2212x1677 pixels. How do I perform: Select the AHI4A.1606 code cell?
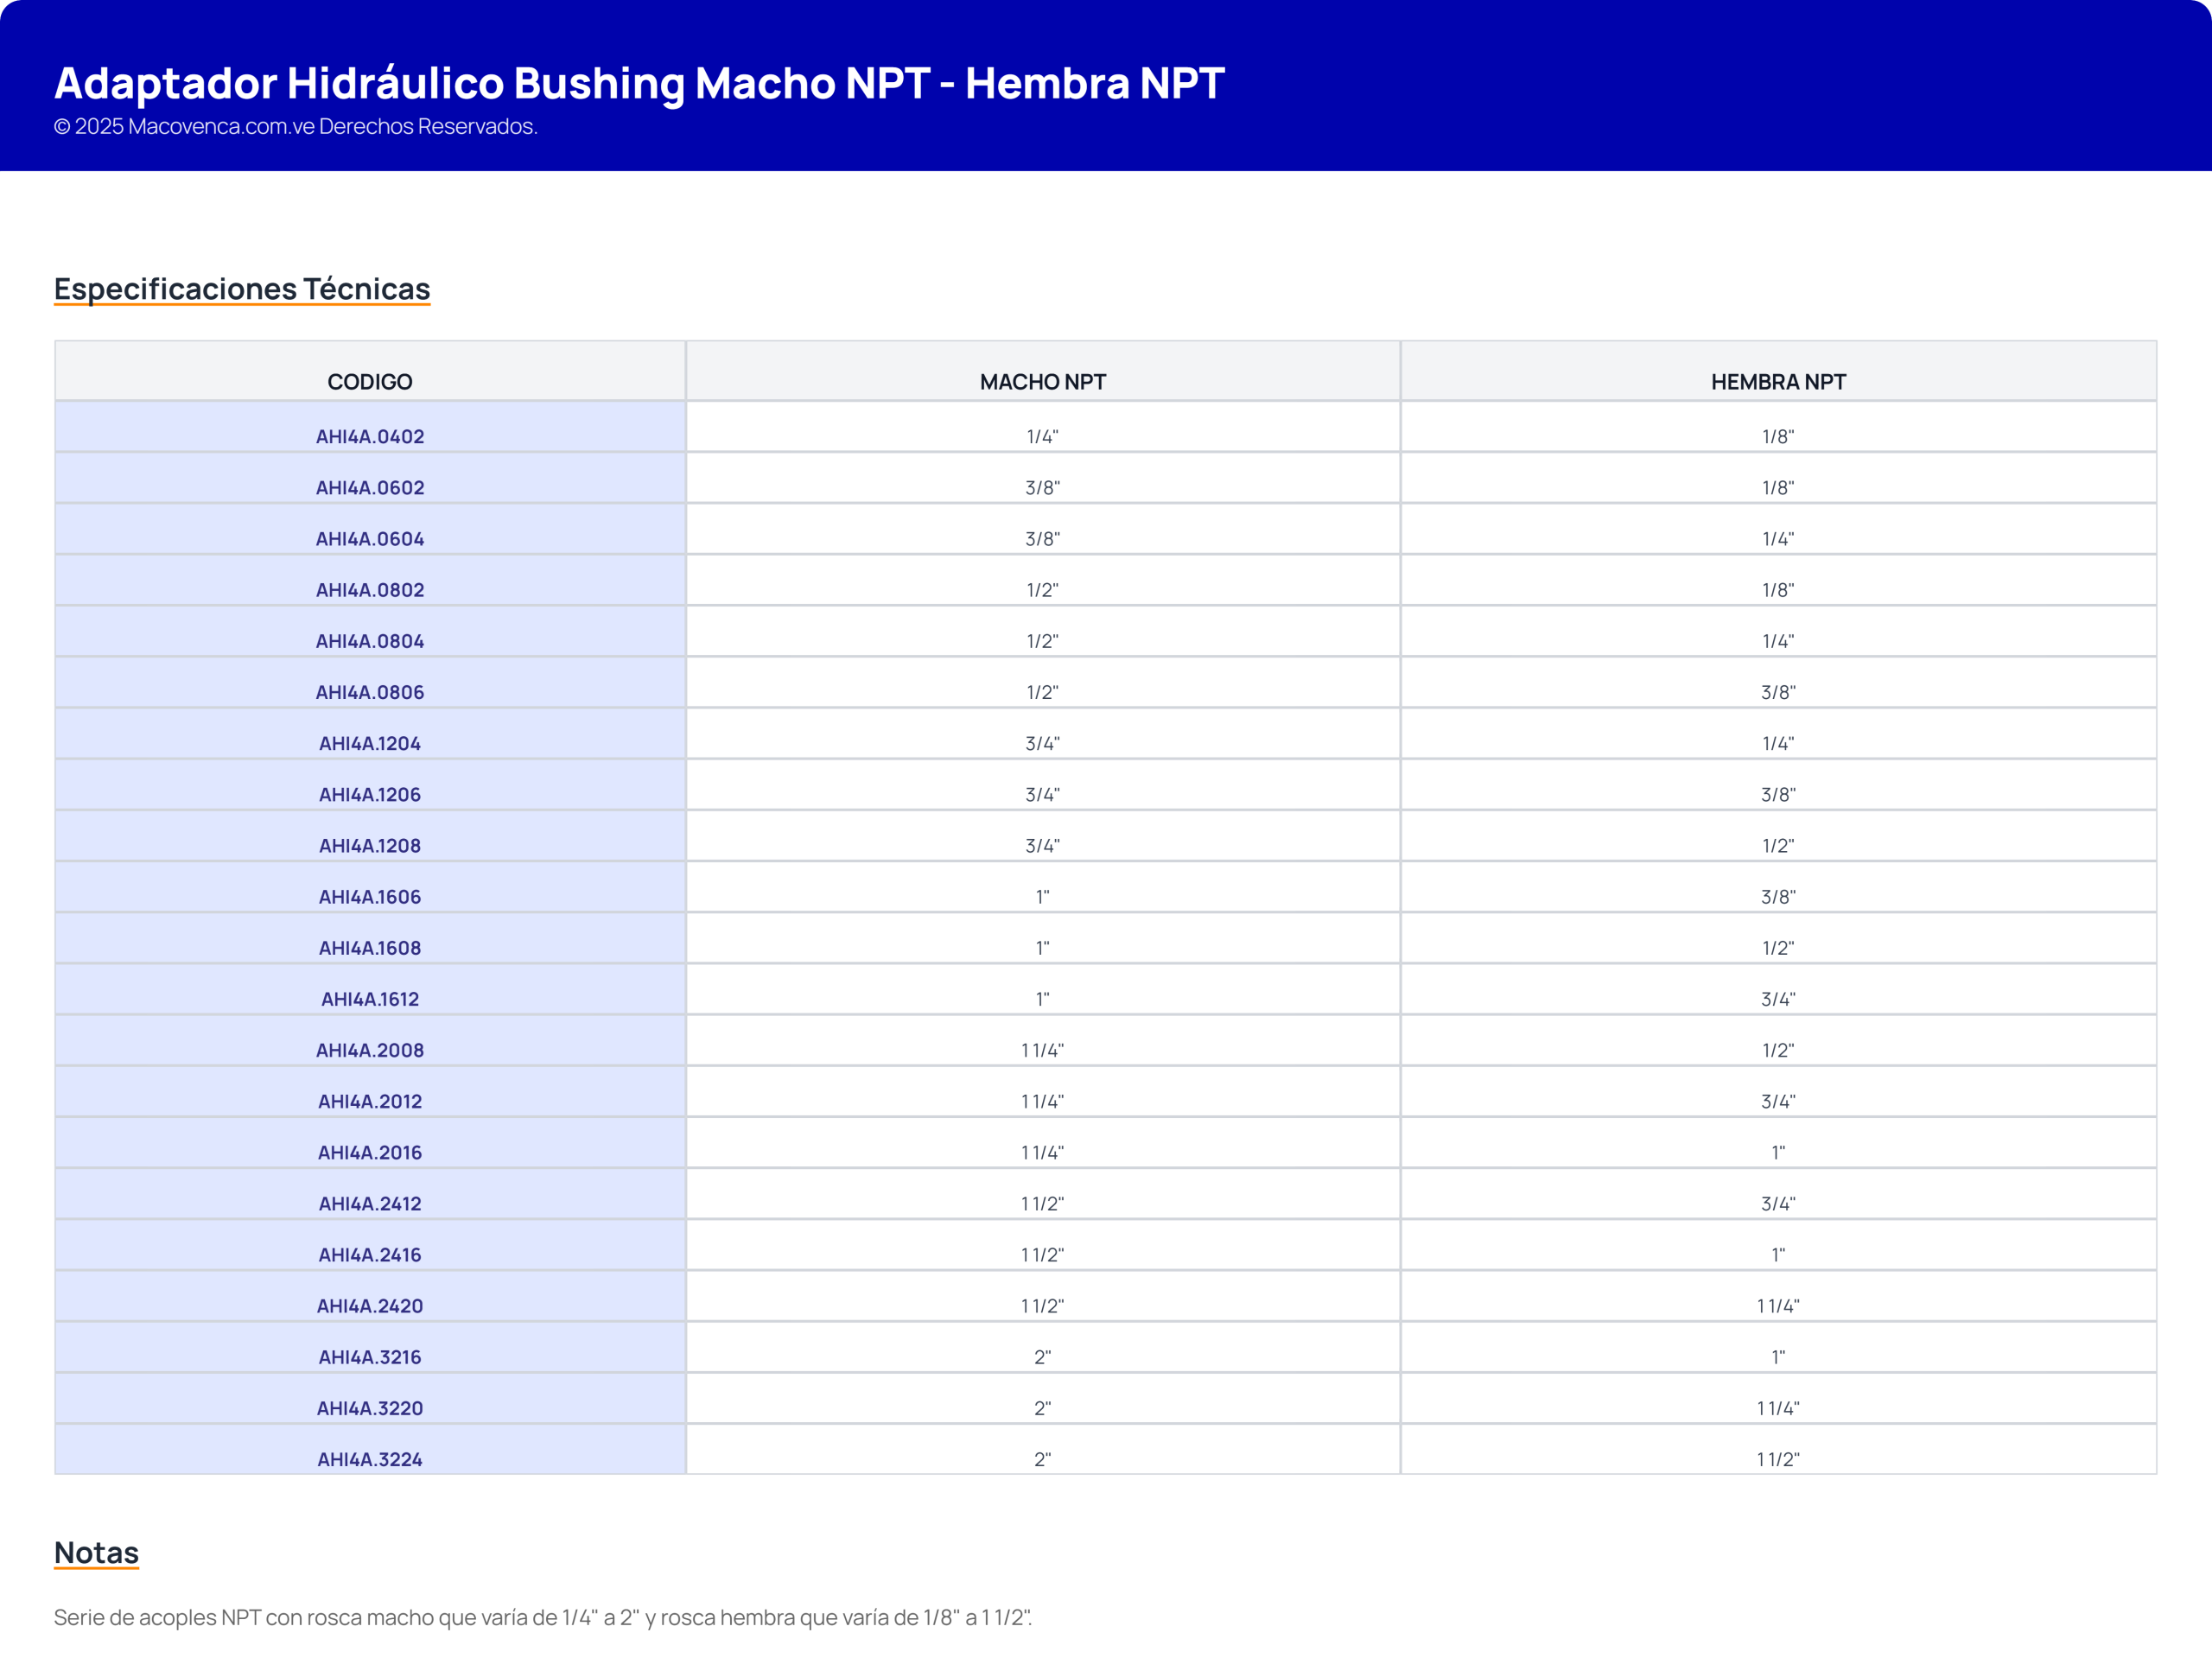coord(370,897)
